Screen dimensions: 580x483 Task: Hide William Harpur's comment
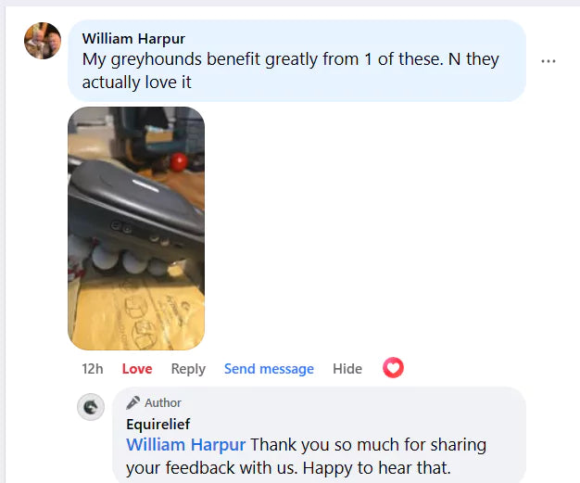pyautogui.click(x=347, y=369)
